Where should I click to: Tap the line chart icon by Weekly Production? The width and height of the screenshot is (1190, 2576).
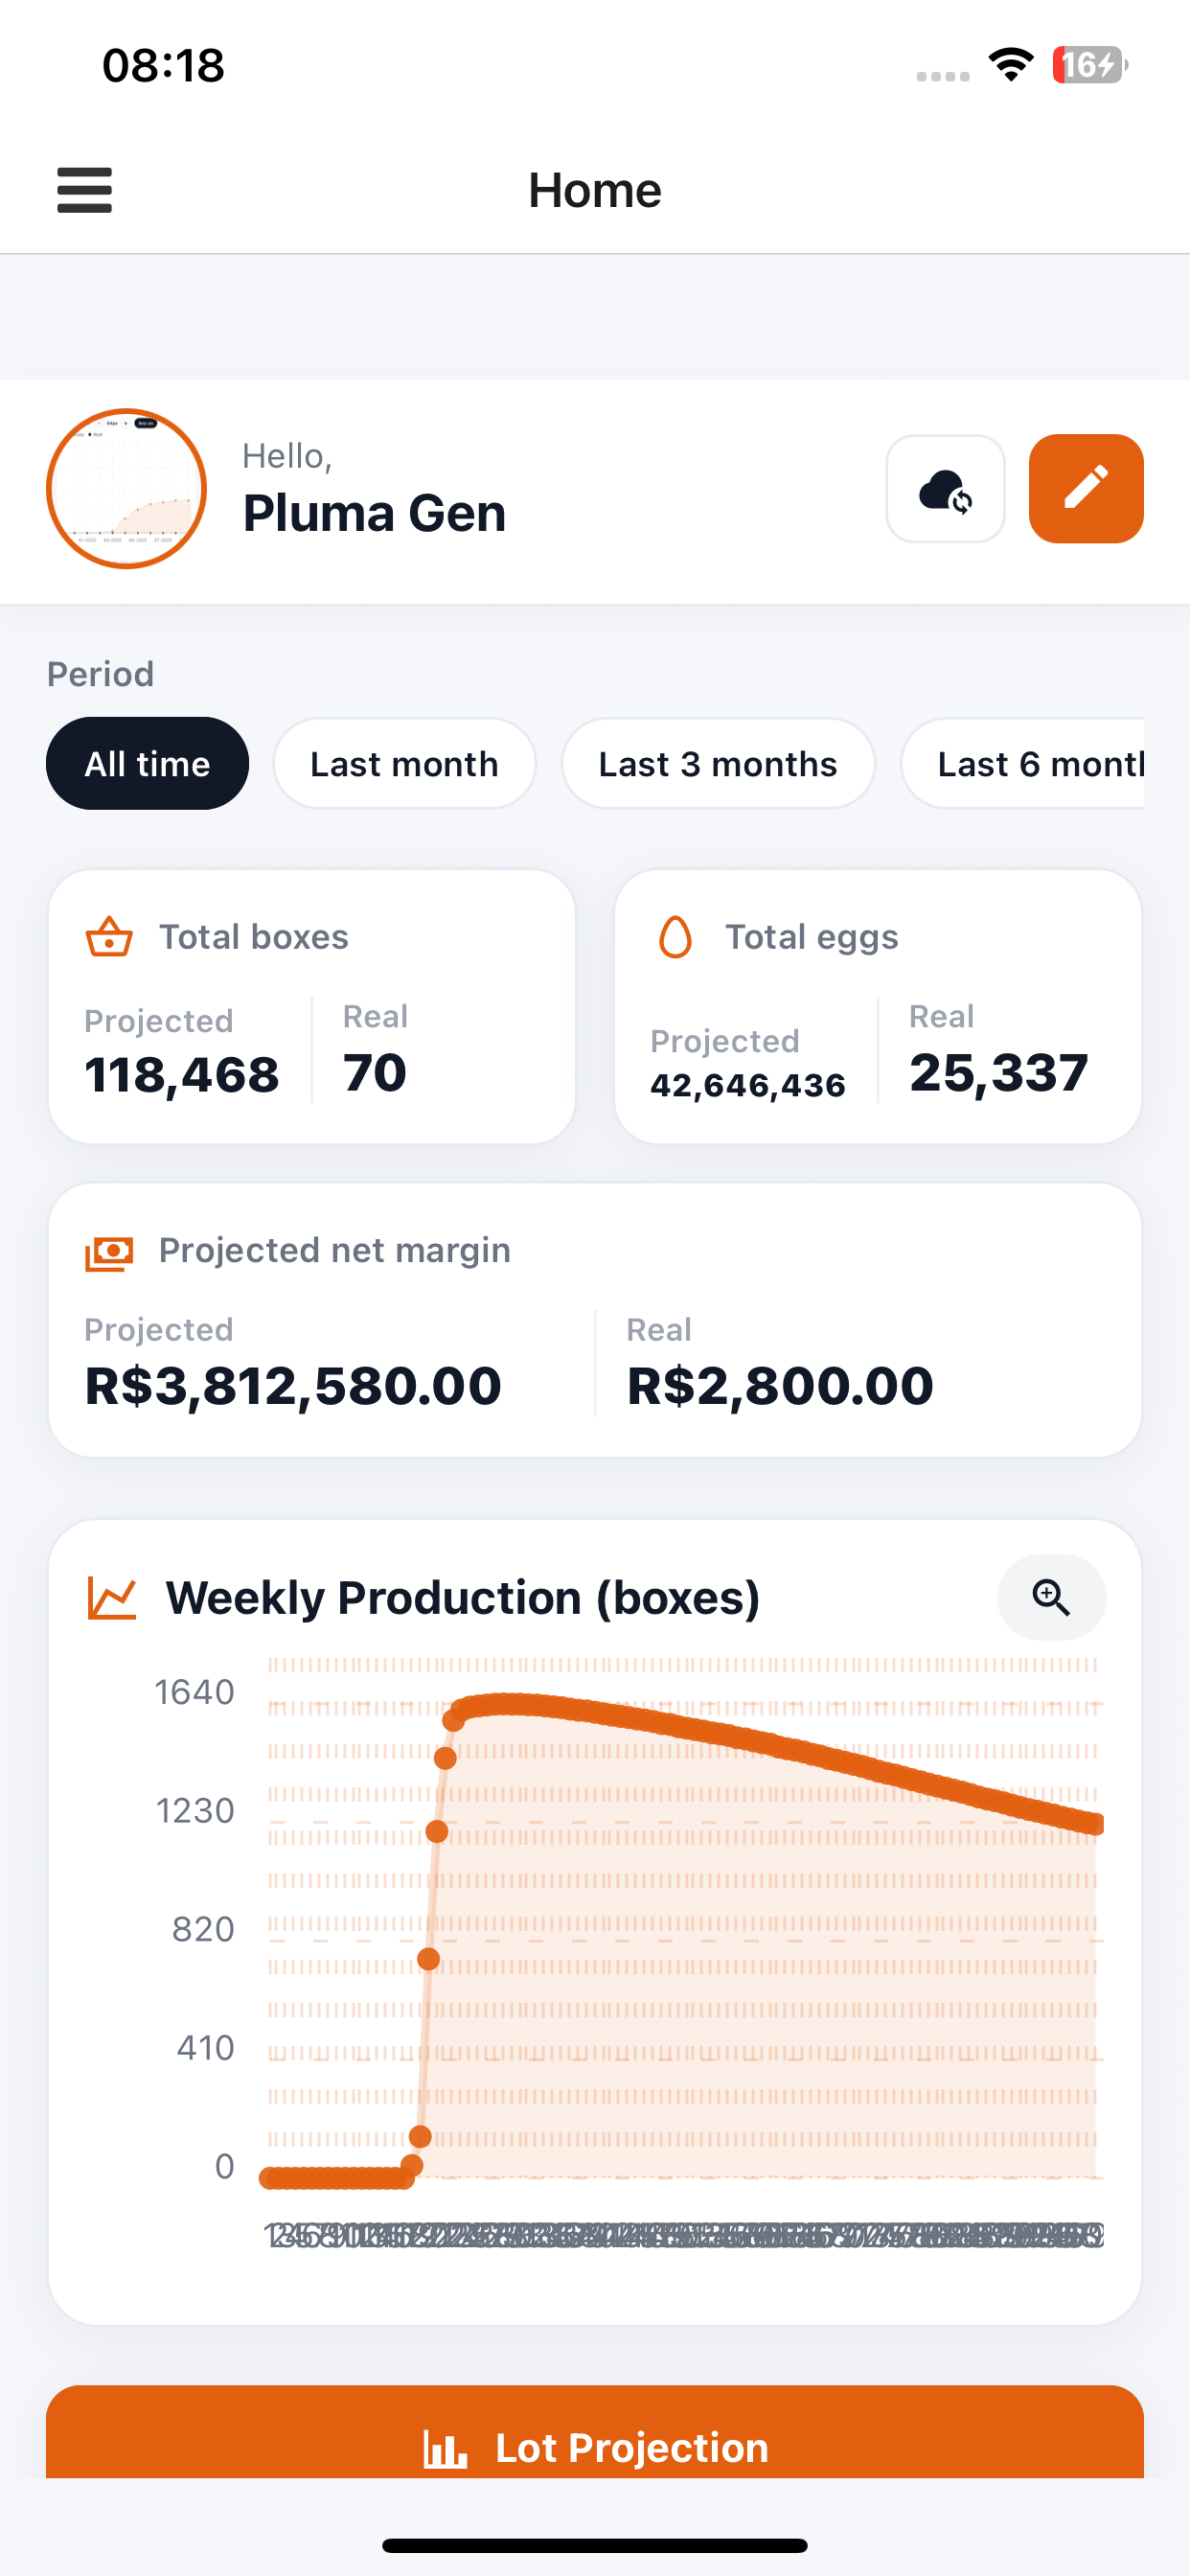(111, 1597)
